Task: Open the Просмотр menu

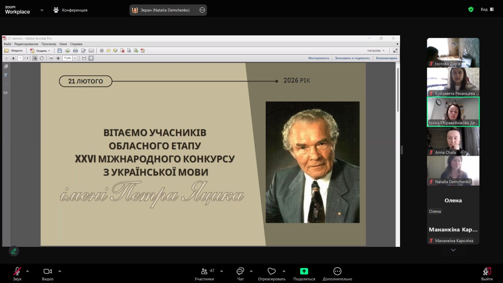Action: 49,44
